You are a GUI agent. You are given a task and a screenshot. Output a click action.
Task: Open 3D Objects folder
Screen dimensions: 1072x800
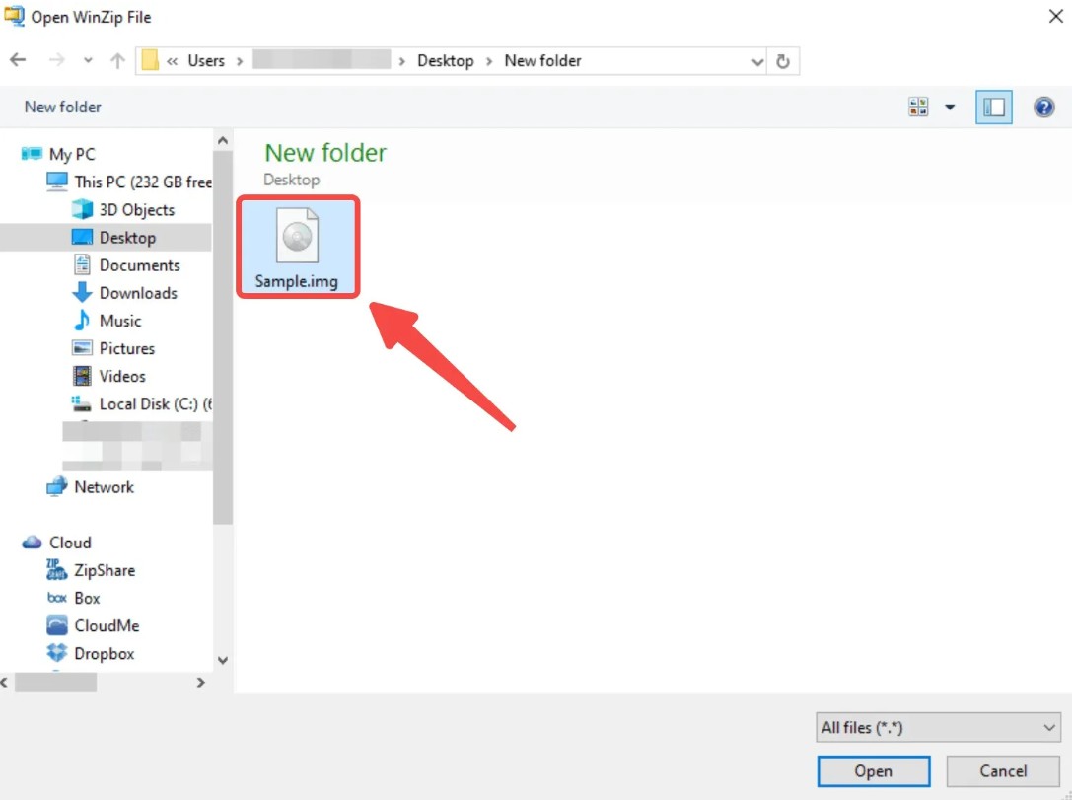137,210
